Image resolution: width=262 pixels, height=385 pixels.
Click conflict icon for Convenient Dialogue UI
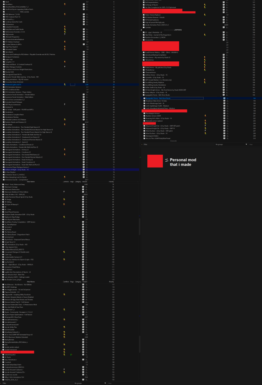[64, 252]
